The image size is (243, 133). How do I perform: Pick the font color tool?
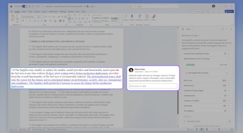55,21
